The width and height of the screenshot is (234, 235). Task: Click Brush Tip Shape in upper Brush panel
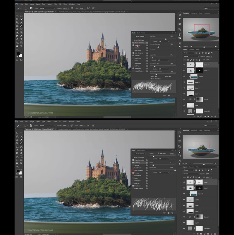[139, 40]
